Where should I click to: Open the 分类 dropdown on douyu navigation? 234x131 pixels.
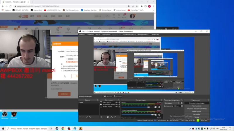[46, 16]
